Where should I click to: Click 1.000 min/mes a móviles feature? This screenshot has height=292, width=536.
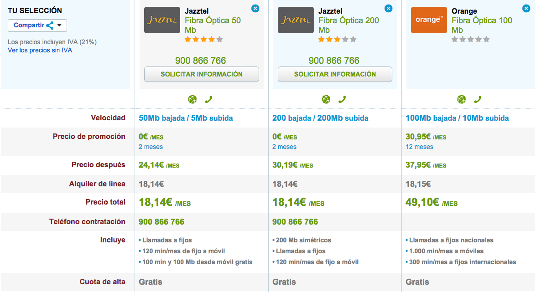coord(447,251)
